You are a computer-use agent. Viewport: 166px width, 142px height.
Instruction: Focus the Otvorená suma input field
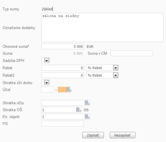[62, 46]
